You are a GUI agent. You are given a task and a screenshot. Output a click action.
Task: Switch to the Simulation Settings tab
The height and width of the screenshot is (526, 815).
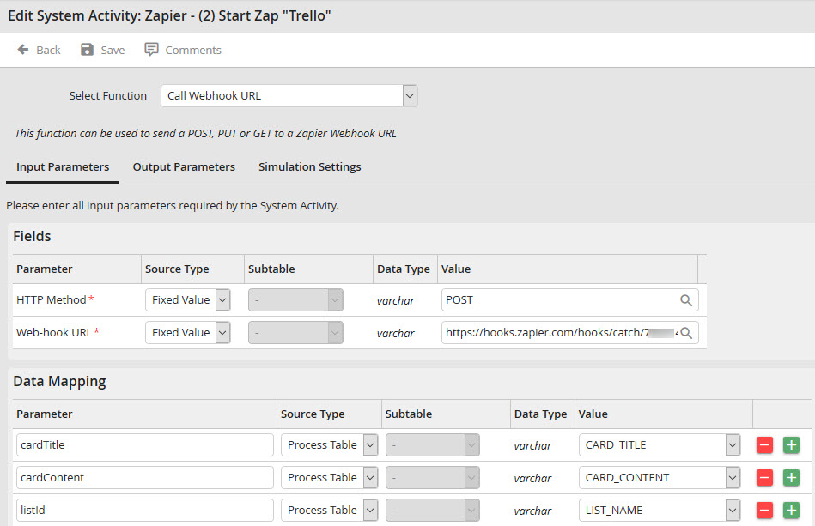pyautogui.click(x=310, y=167)
